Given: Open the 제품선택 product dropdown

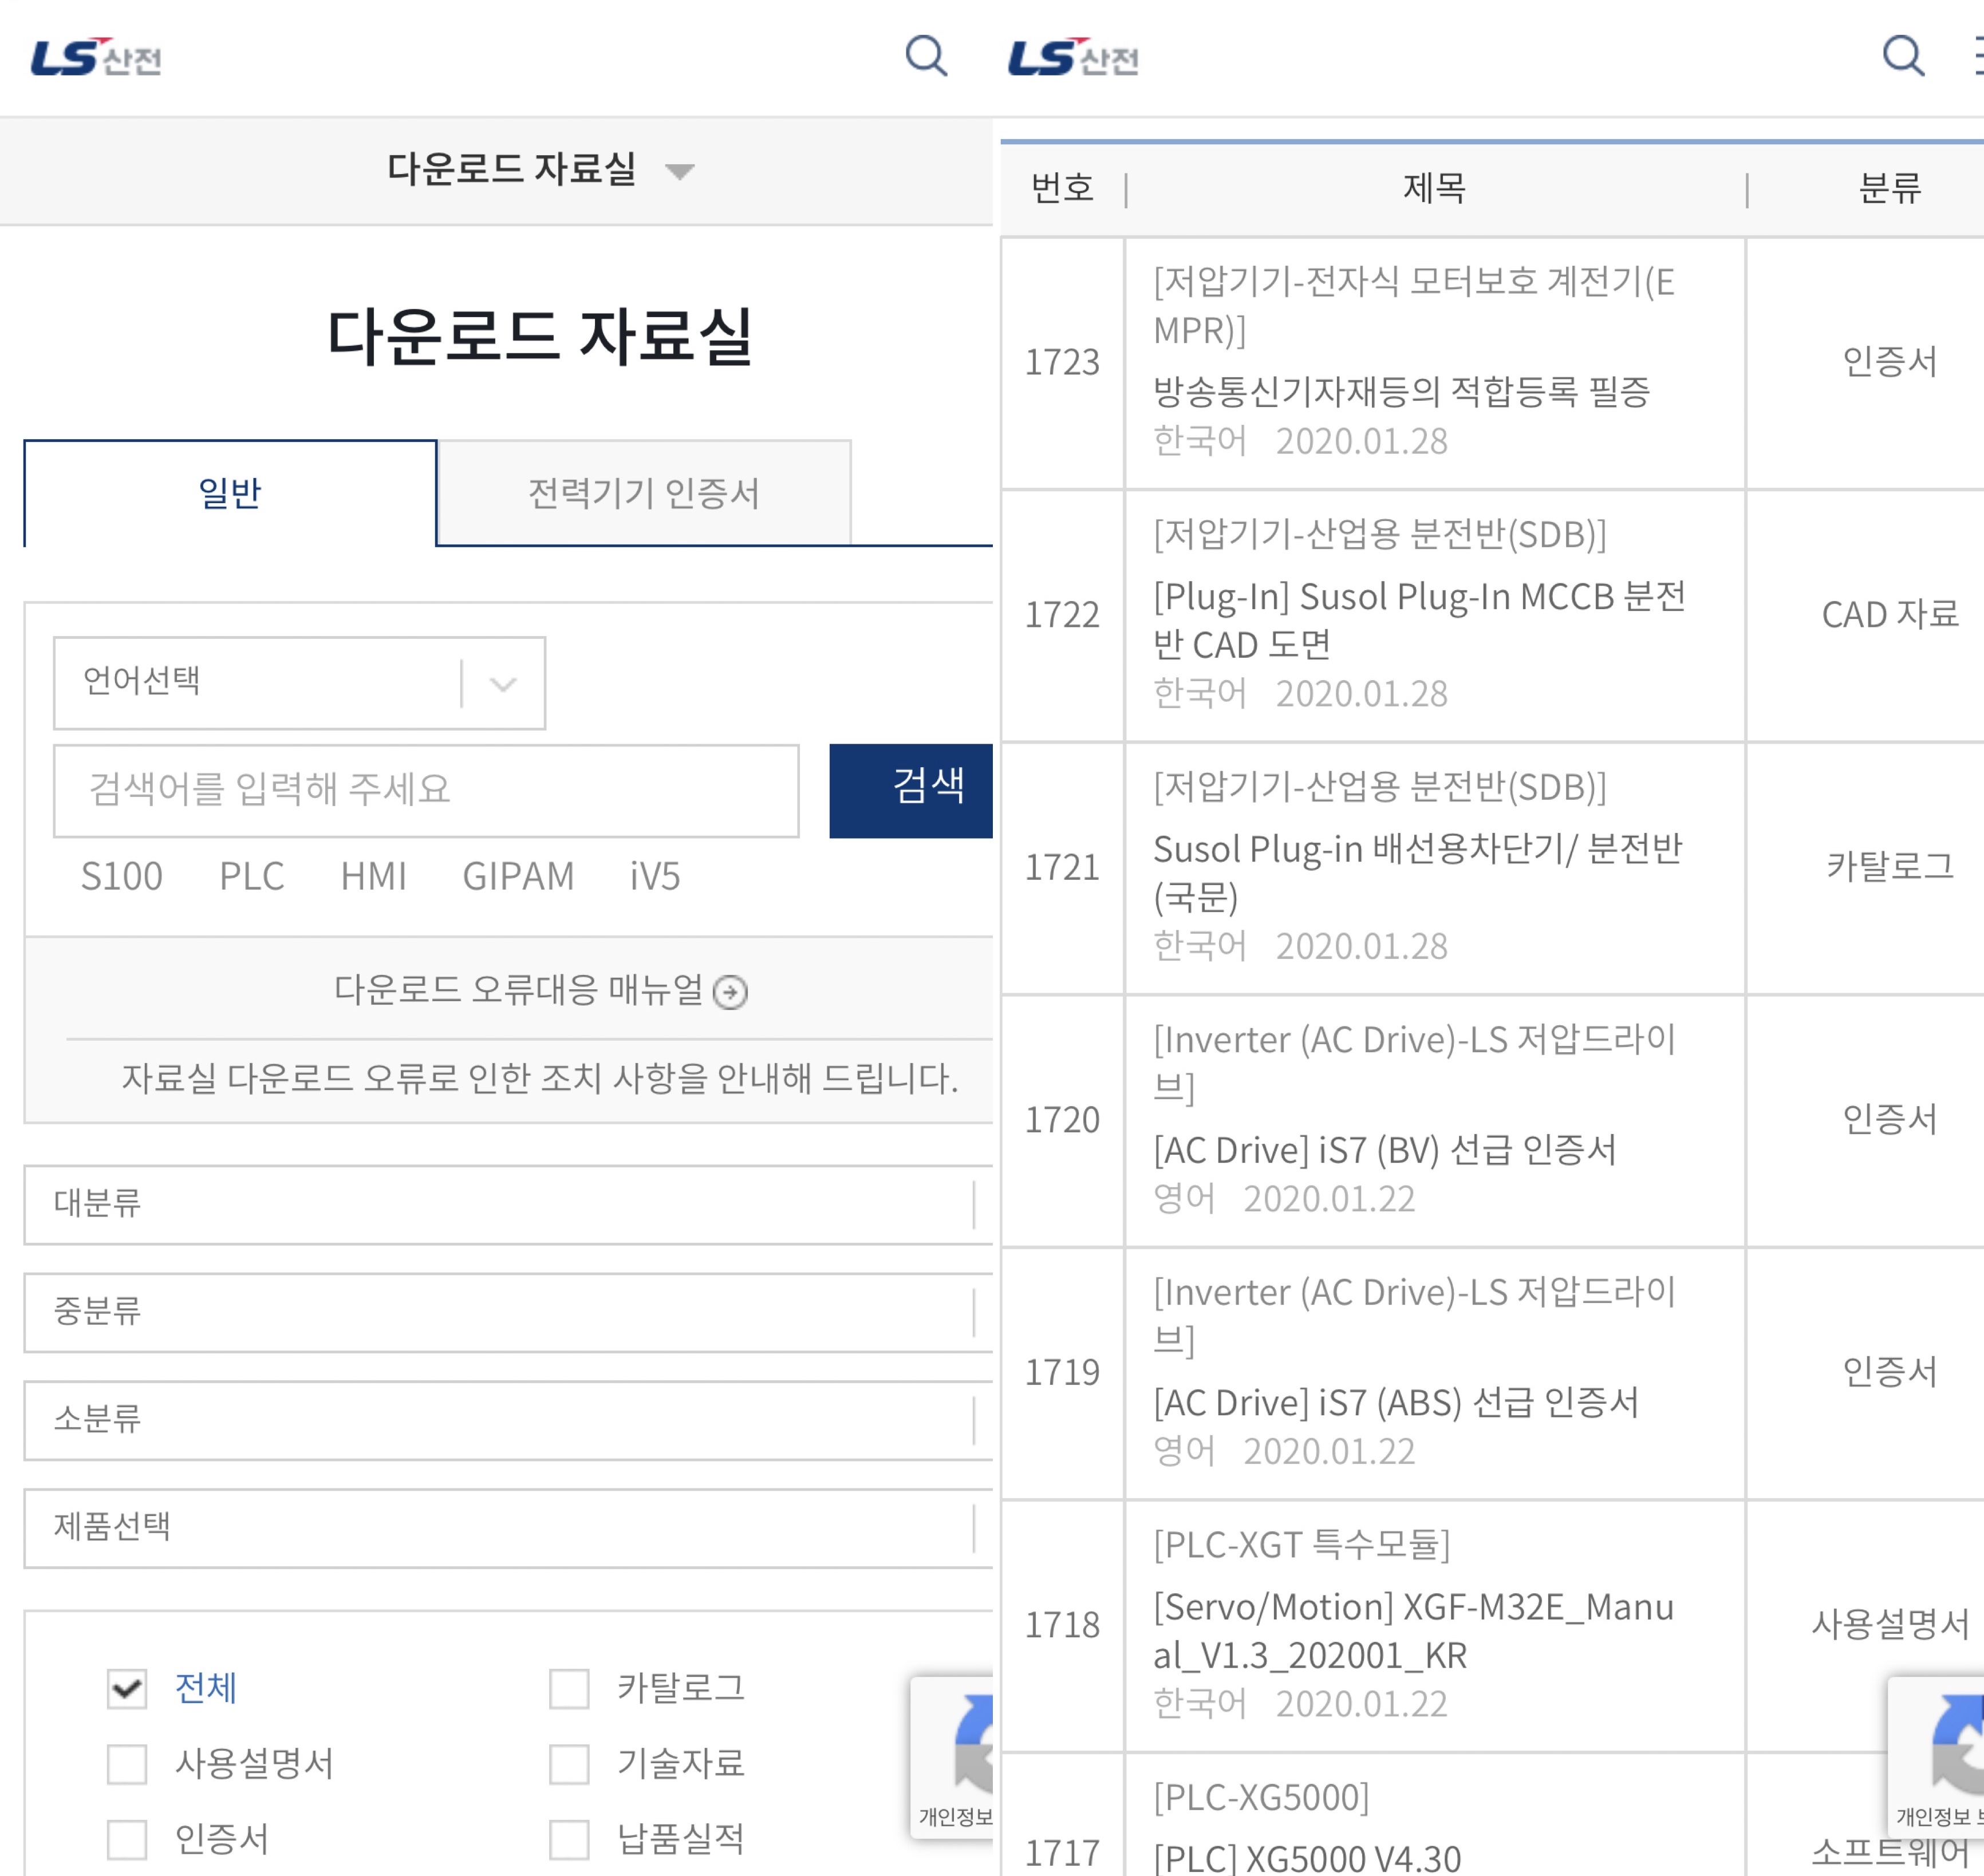Looking at the screenshot, I should pyautogui.click(x=508, y=1528).
